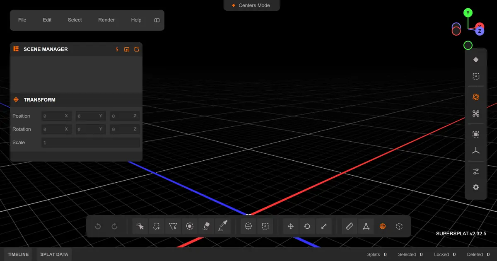Click the blue Z axis gizmo circle
This screenshot has width=497, height=261.
pos(480,31)
